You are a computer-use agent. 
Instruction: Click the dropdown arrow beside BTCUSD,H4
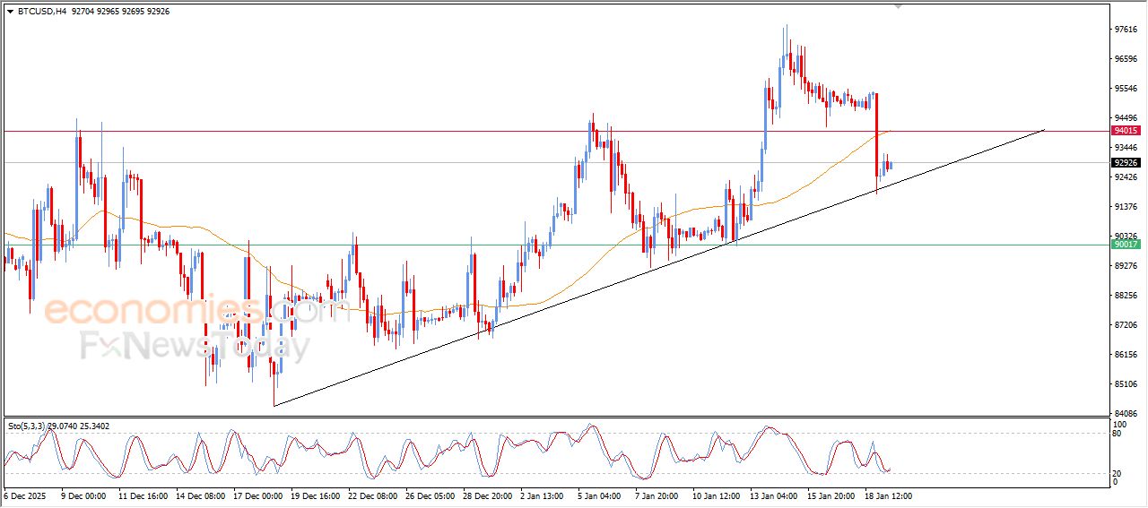pos(10,12)
